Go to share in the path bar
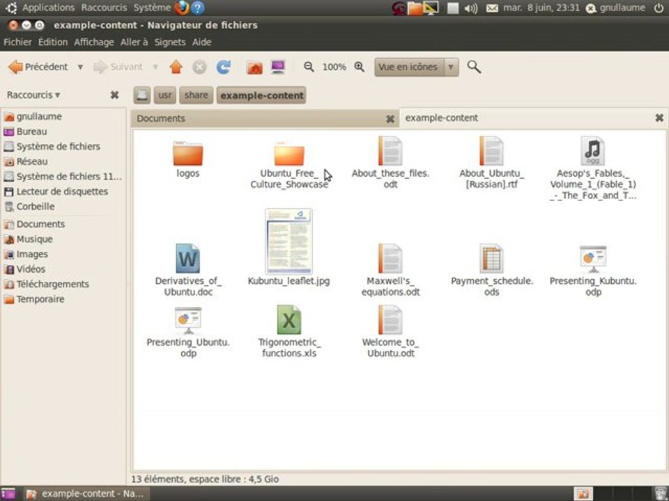The width and height of the screenshot is (669, 501). point(197,95)
